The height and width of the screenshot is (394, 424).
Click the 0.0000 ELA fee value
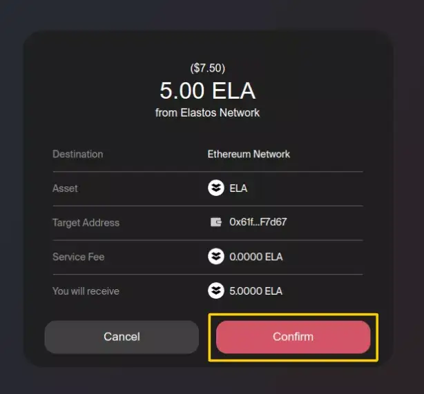pyautogui.click(x=256, y=257)
